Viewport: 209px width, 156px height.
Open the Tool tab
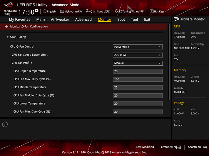click(134, 20)
